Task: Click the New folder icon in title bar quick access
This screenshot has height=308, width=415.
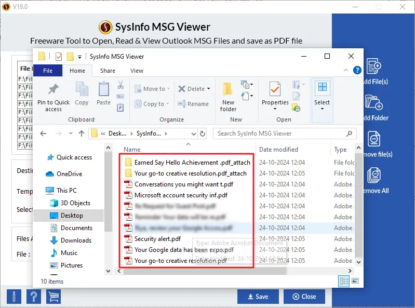Action: 70,57
